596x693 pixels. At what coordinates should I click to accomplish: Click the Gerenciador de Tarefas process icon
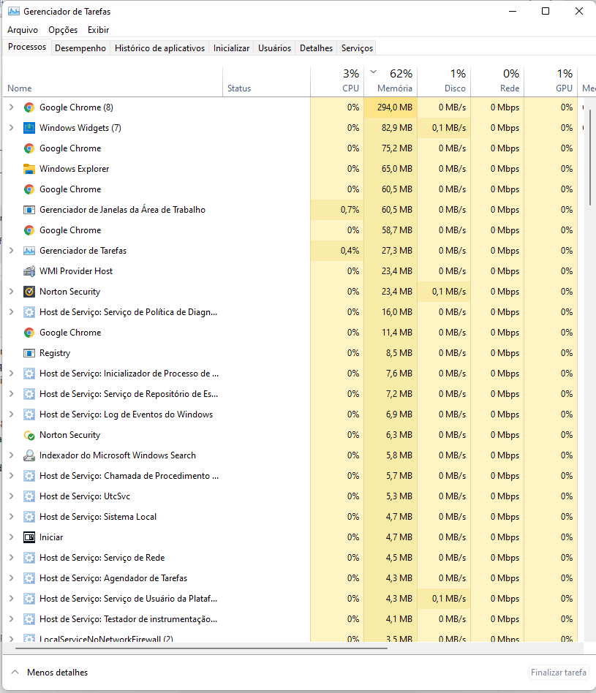[29, 251]
